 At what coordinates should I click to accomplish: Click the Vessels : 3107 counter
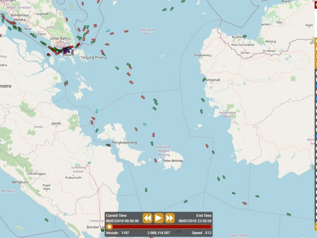118,233
